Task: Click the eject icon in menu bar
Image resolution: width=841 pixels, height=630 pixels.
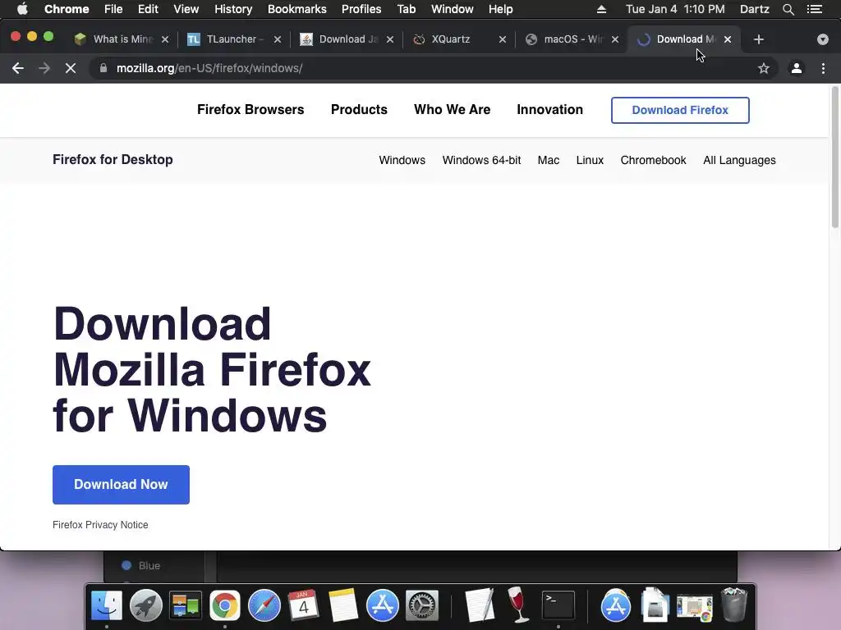Action: coord(601,9)
